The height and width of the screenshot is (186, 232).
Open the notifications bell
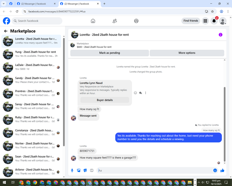click(214, 21)
